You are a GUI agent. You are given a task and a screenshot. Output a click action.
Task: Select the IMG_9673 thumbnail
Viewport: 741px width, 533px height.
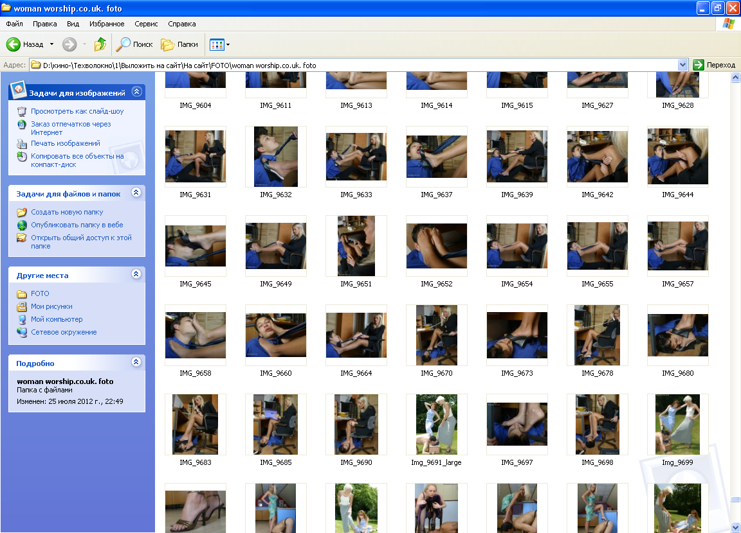(517, 335)
